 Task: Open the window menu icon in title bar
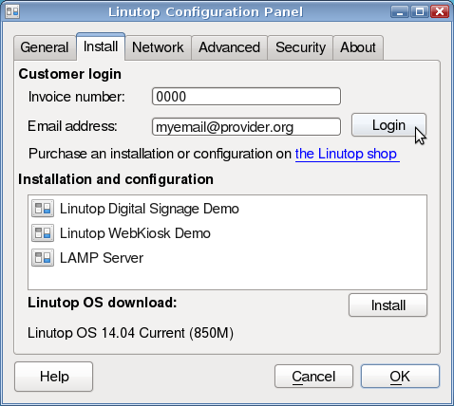coord(12,11)
